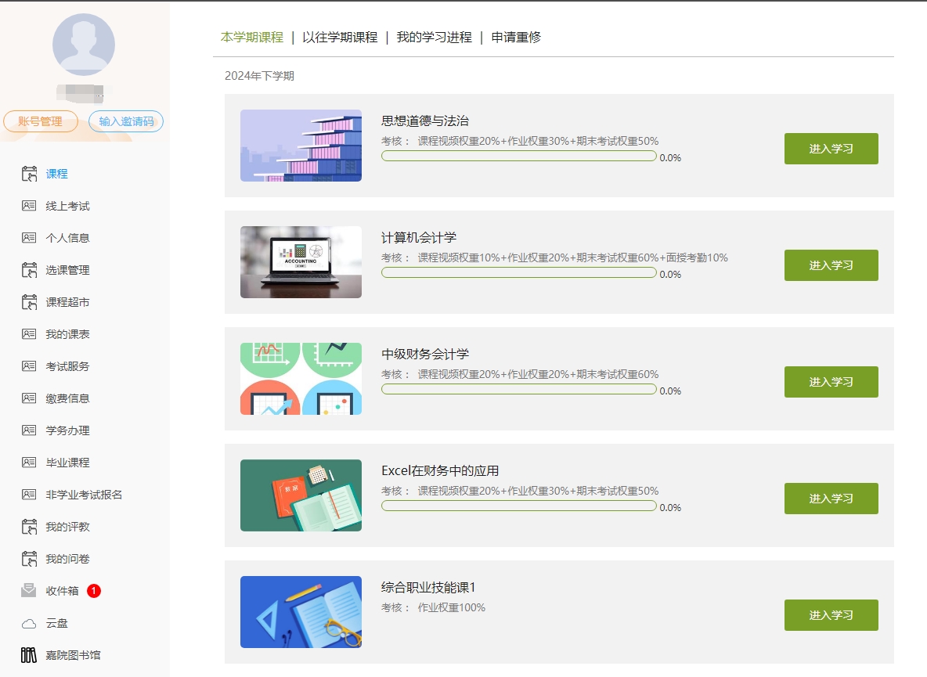Click the calendar icon beside 课程

click(29, 174)
